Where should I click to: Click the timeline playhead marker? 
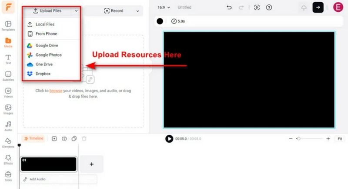tap(19, 145)
